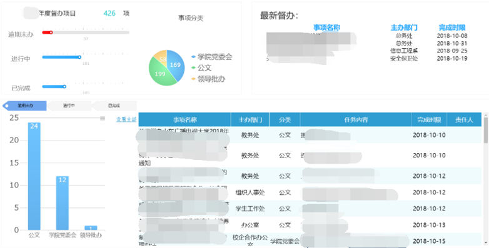Image resolution: width=489 pixels, height=248 pixels.
Task: Click 信息工程系 in the latest supervision list
Action: [404, 51]
